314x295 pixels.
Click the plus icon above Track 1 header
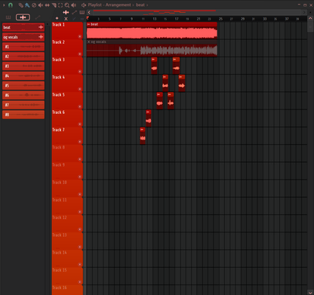click(57, 18)
